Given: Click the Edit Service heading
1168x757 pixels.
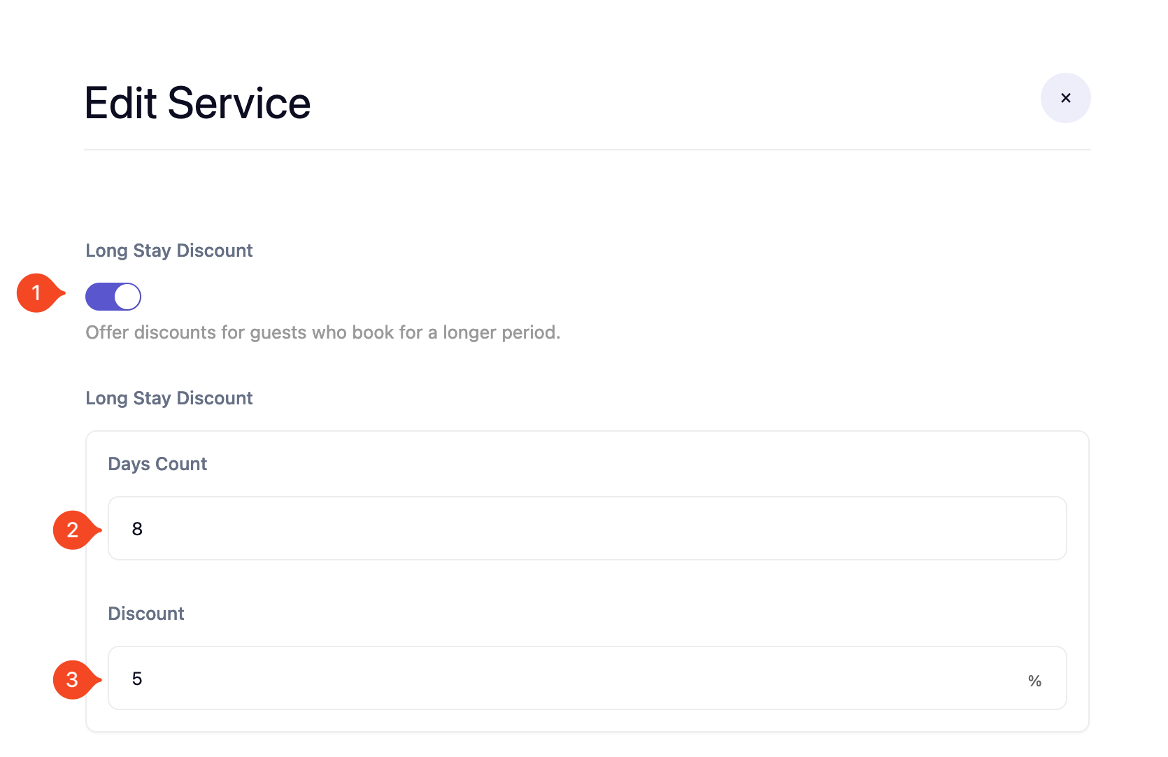Looking at the screenshot, I should pos(197,104).
